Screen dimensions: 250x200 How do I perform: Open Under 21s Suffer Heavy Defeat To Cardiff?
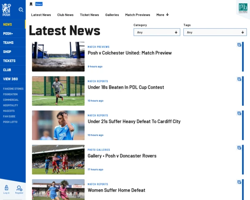(x=134, y=121)
